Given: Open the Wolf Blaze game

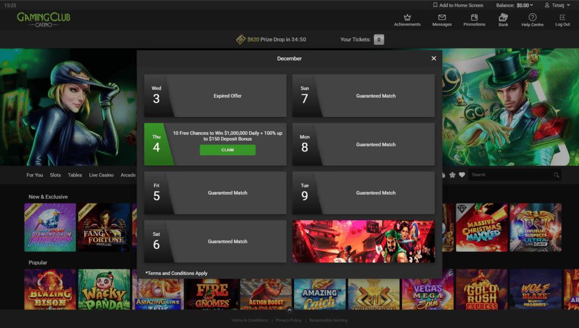Looking at the screenshot, I should (535, 289).
